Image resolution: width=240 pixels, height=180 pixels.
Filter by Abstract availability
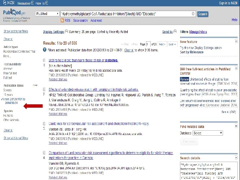pyautogui.click(x=8, y=69)
